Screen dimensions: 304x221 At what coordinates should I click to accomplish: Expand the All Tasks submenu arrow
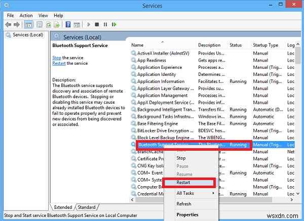pos(213,193)
